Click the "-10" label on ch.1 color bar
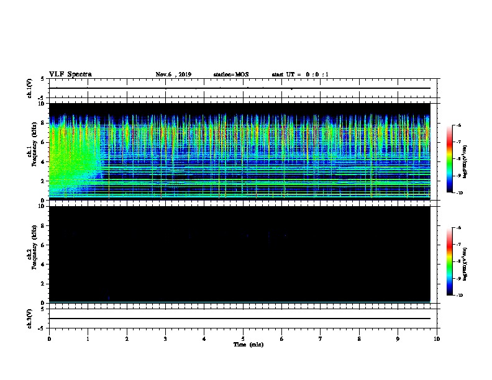Image resolution: width=492 pixels, height=380 pixels. tap(459, 192)
